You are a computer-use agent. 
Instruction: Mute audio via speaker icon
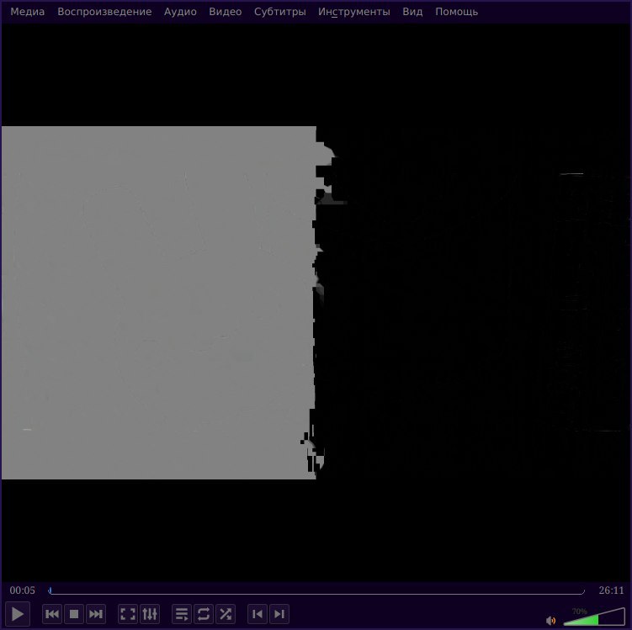[550, 621]
